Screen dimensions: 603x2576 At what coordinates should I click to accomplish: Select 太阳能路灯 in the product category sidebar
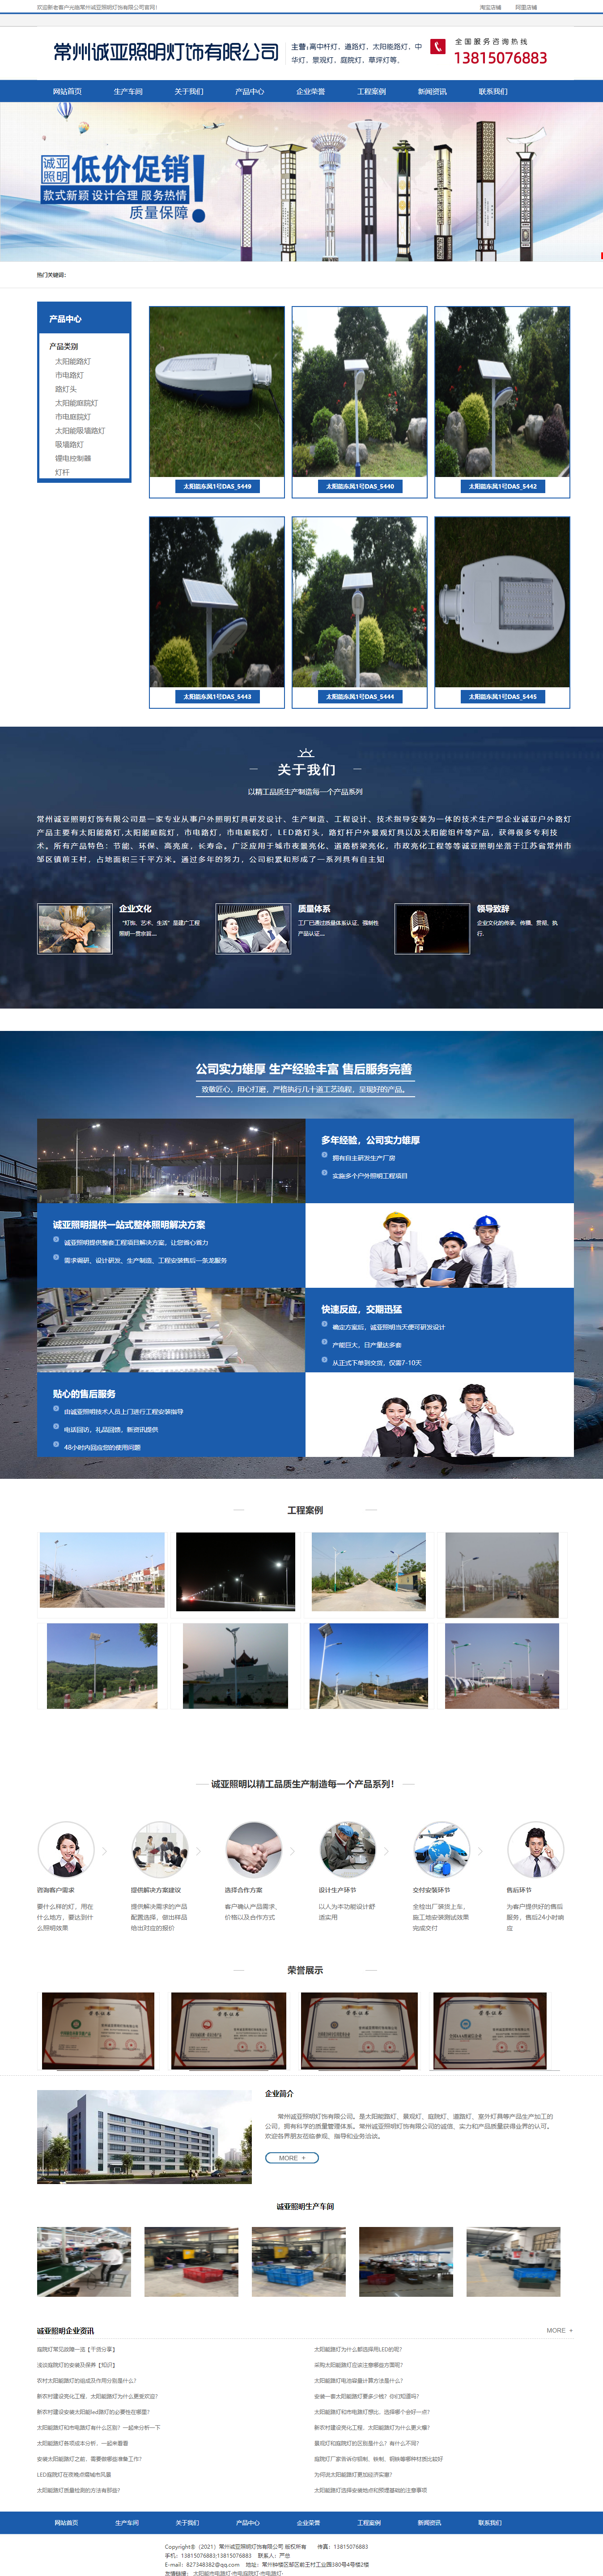pyautogui.click(x=73, y=362)
